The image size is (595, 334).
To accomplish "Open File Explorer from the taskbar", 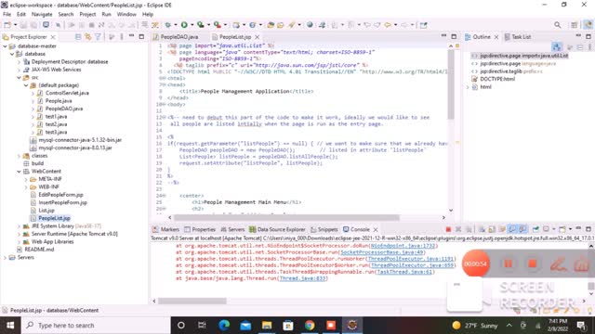I will (267, 326).
